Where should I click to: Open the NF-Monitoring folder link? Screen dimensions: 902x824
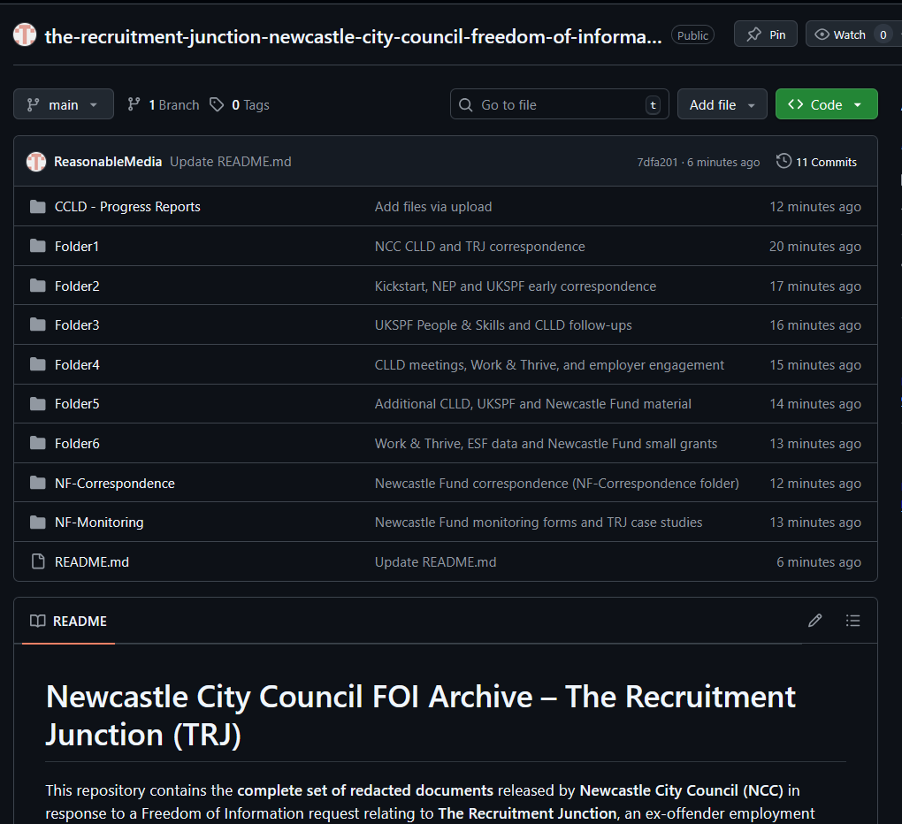(x=99, y=523)
